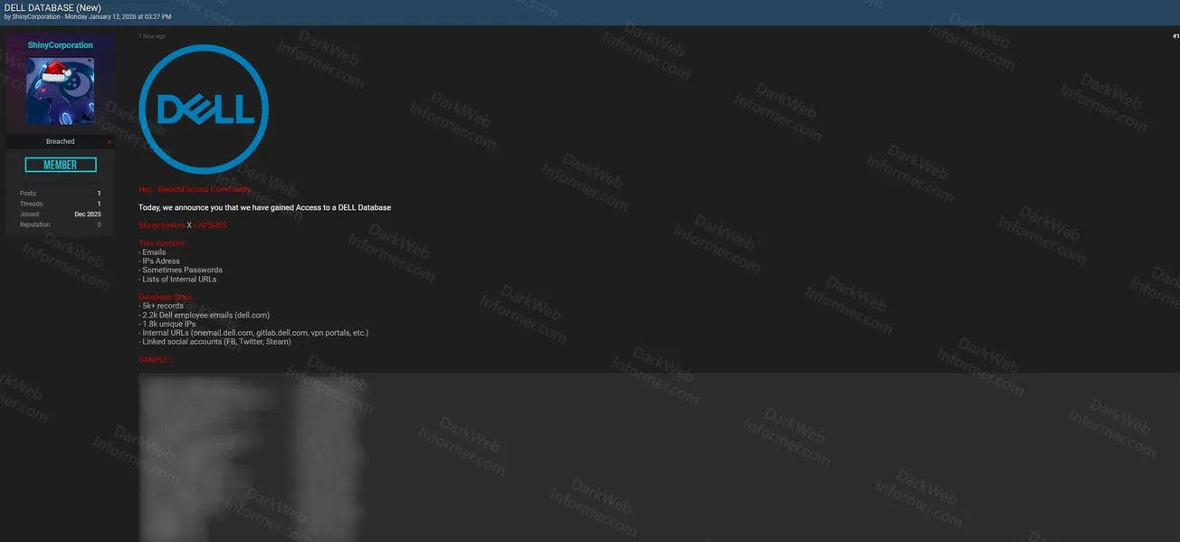Click the 1 hour ago timestamp
This screenshot has height=542, width=1180.
coord(150,35)
